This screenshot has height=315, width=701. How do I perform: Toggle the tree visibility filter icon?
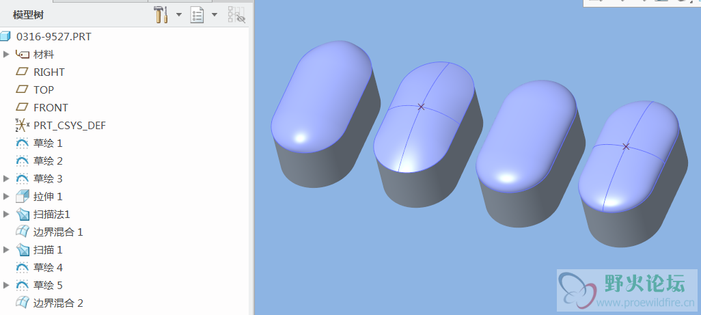[x=236, y=15]
